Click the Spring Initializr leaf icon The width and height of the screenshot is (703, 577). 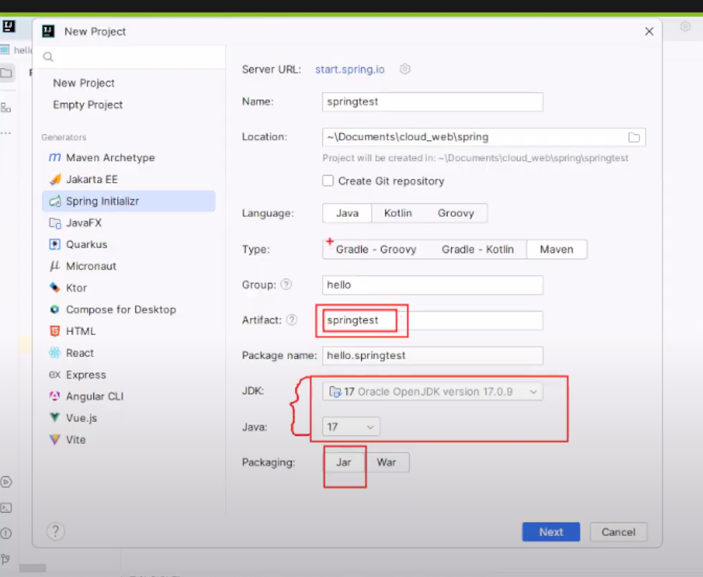click(55, 201)
